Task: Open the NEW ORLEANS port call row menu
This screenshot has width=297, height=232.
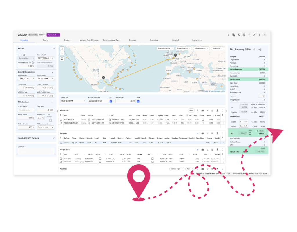Action: click(223, 123)
